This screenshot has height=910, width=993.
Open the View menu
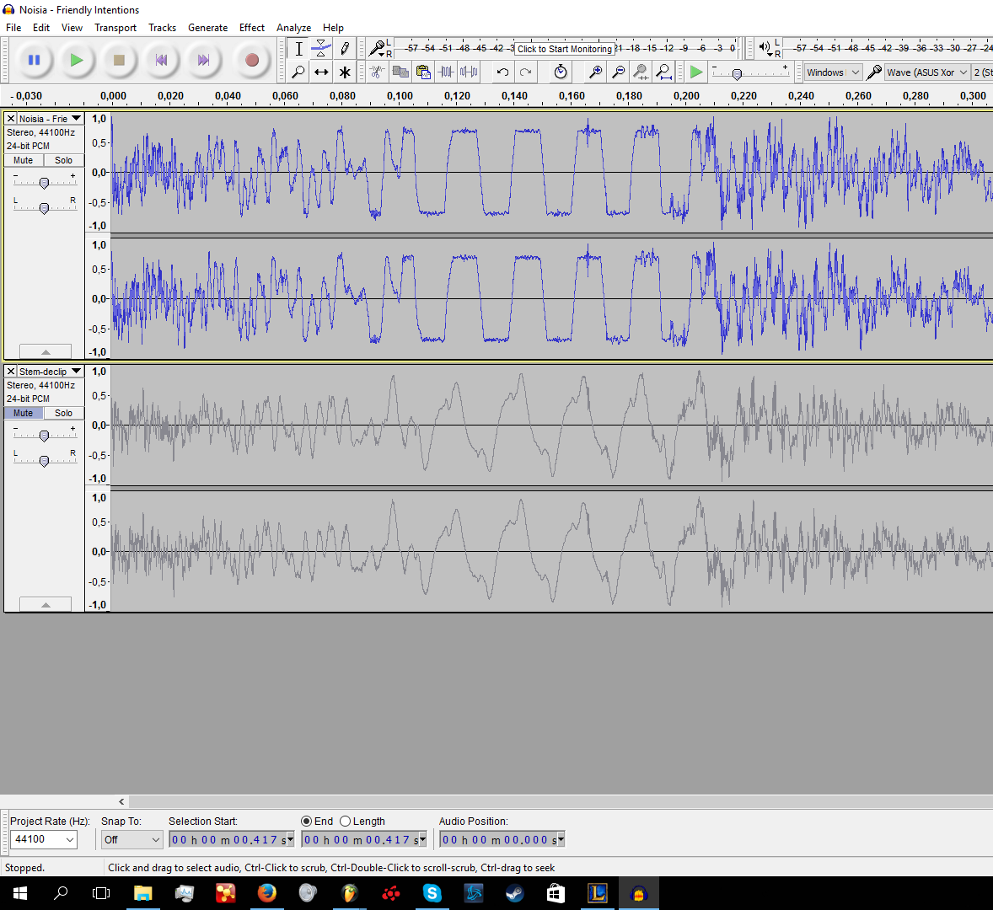[72, 28]
